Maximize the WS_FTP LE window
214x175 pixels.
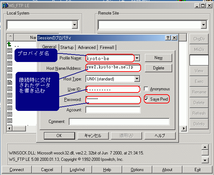point(203,6)
